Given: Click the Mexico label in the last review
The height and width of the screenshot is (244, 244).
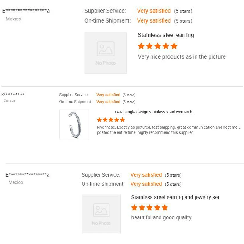Looking at the screenshot, I should (16, 182).
